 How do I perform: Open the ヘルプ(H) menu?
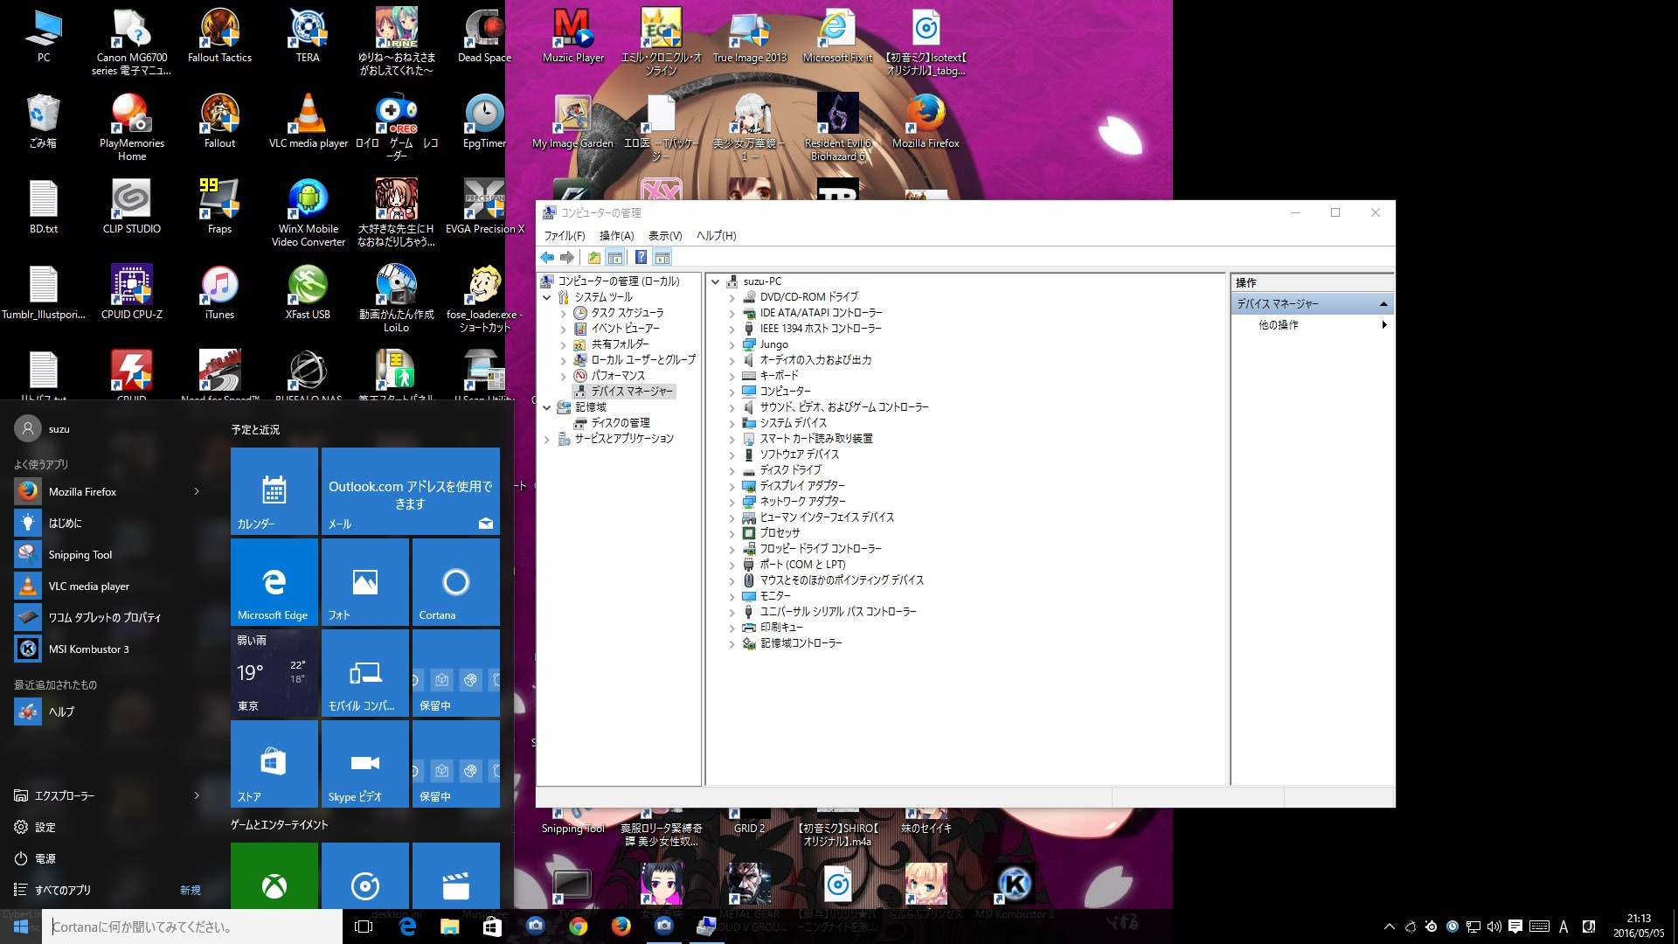(x=717, y=236)
